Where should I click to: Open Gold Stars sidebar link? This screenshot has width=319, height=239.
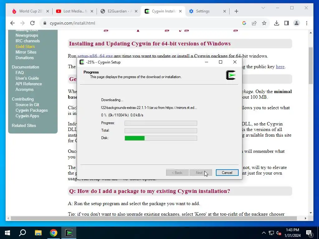coord(25,47)
